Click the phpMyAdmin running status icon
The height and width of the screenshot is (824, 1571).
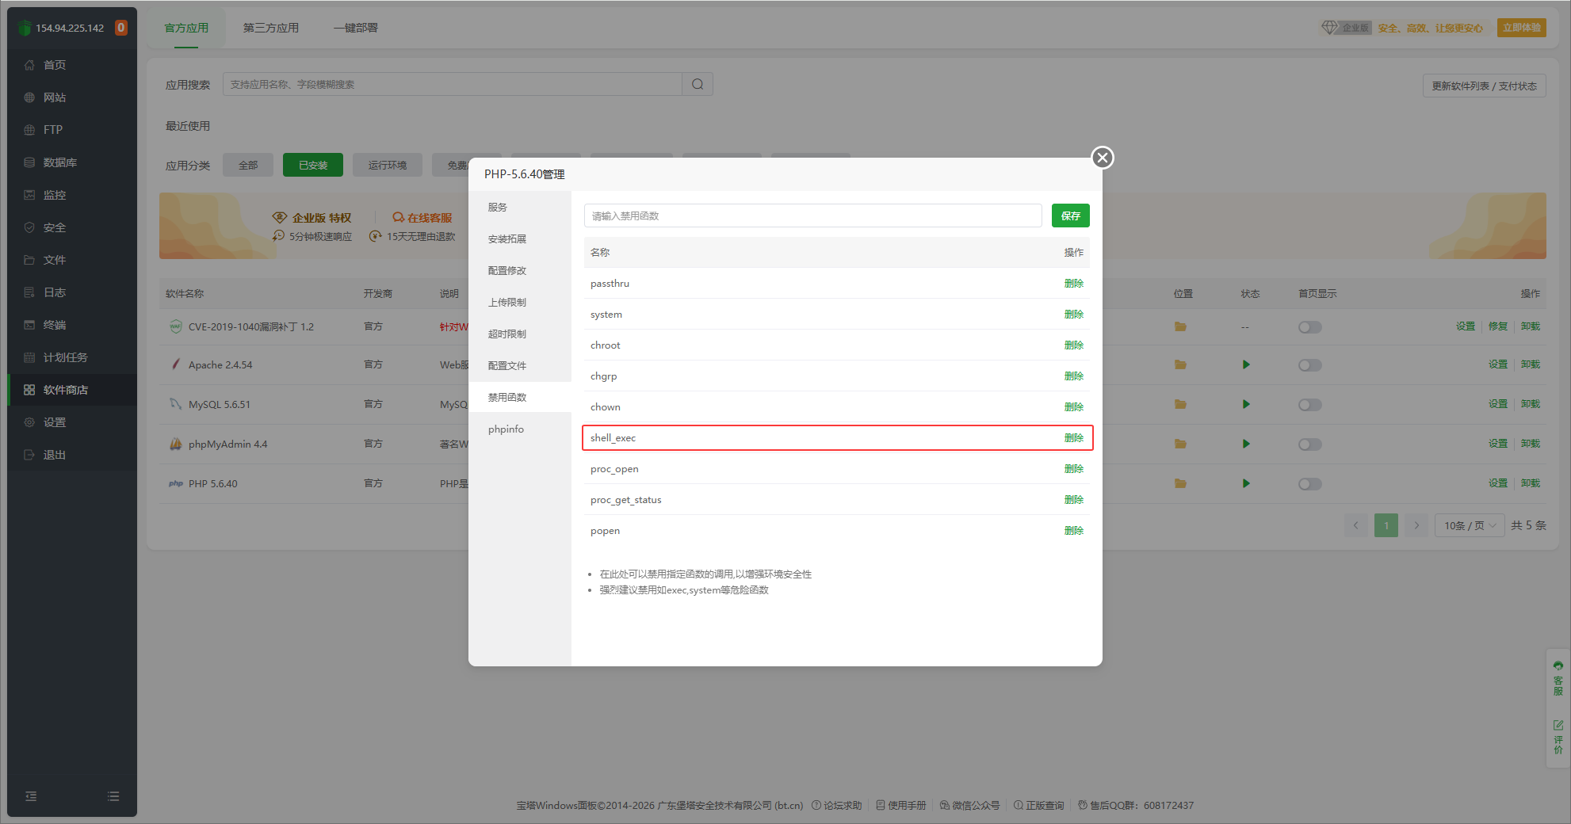coord(1246,444)
